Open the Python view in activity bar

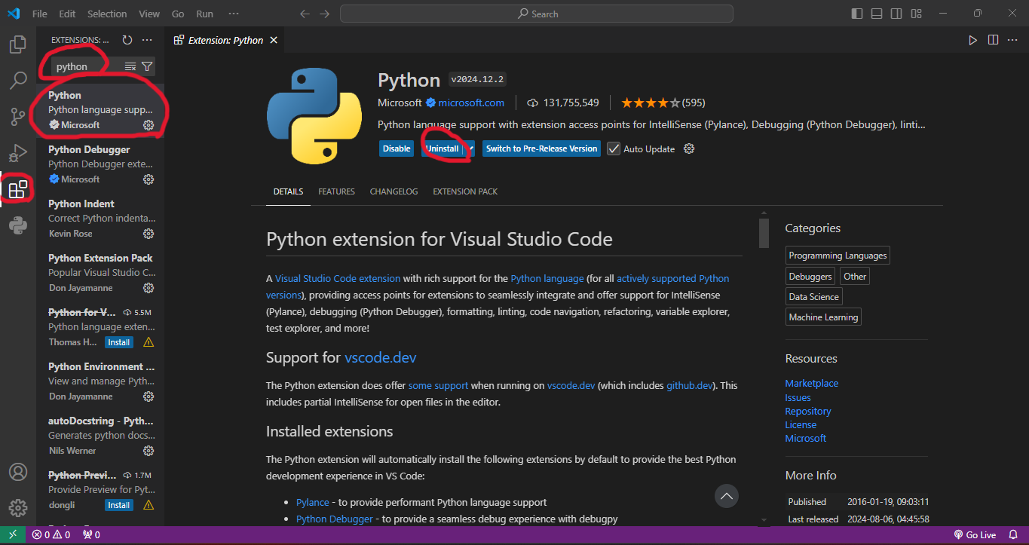click(x=18, y=225)
